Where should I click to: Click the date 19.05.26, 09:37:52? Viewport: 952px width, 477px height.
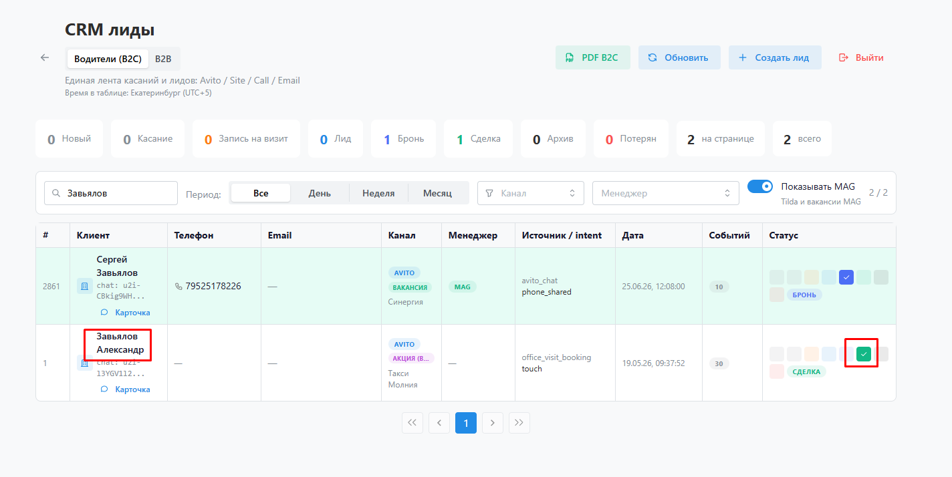point(653,363)
